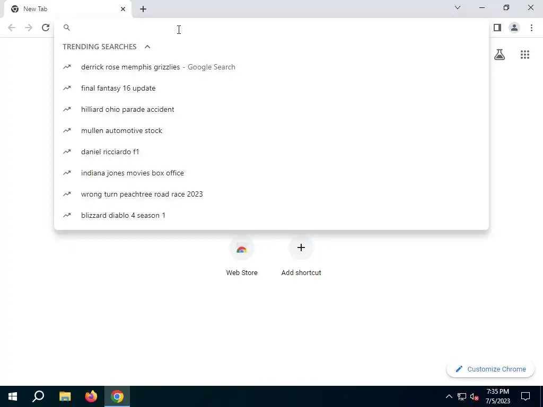
Task: Launch Firefox from the taskbar
Action: point(91,396)
